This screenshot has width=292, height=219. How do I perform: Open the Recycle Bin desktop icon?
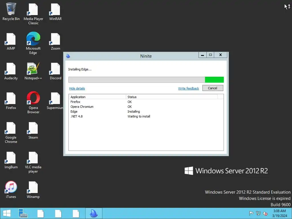click(11, 12)
